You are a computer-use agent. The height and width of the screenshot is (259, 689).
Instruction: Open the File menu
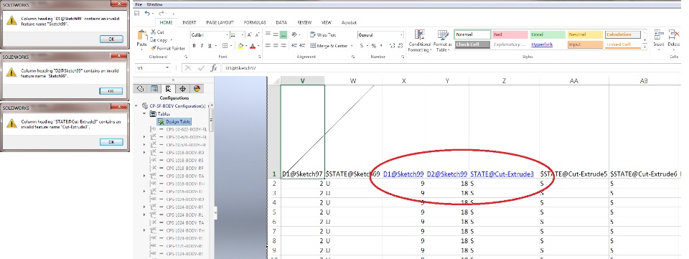tap(139, 4)
